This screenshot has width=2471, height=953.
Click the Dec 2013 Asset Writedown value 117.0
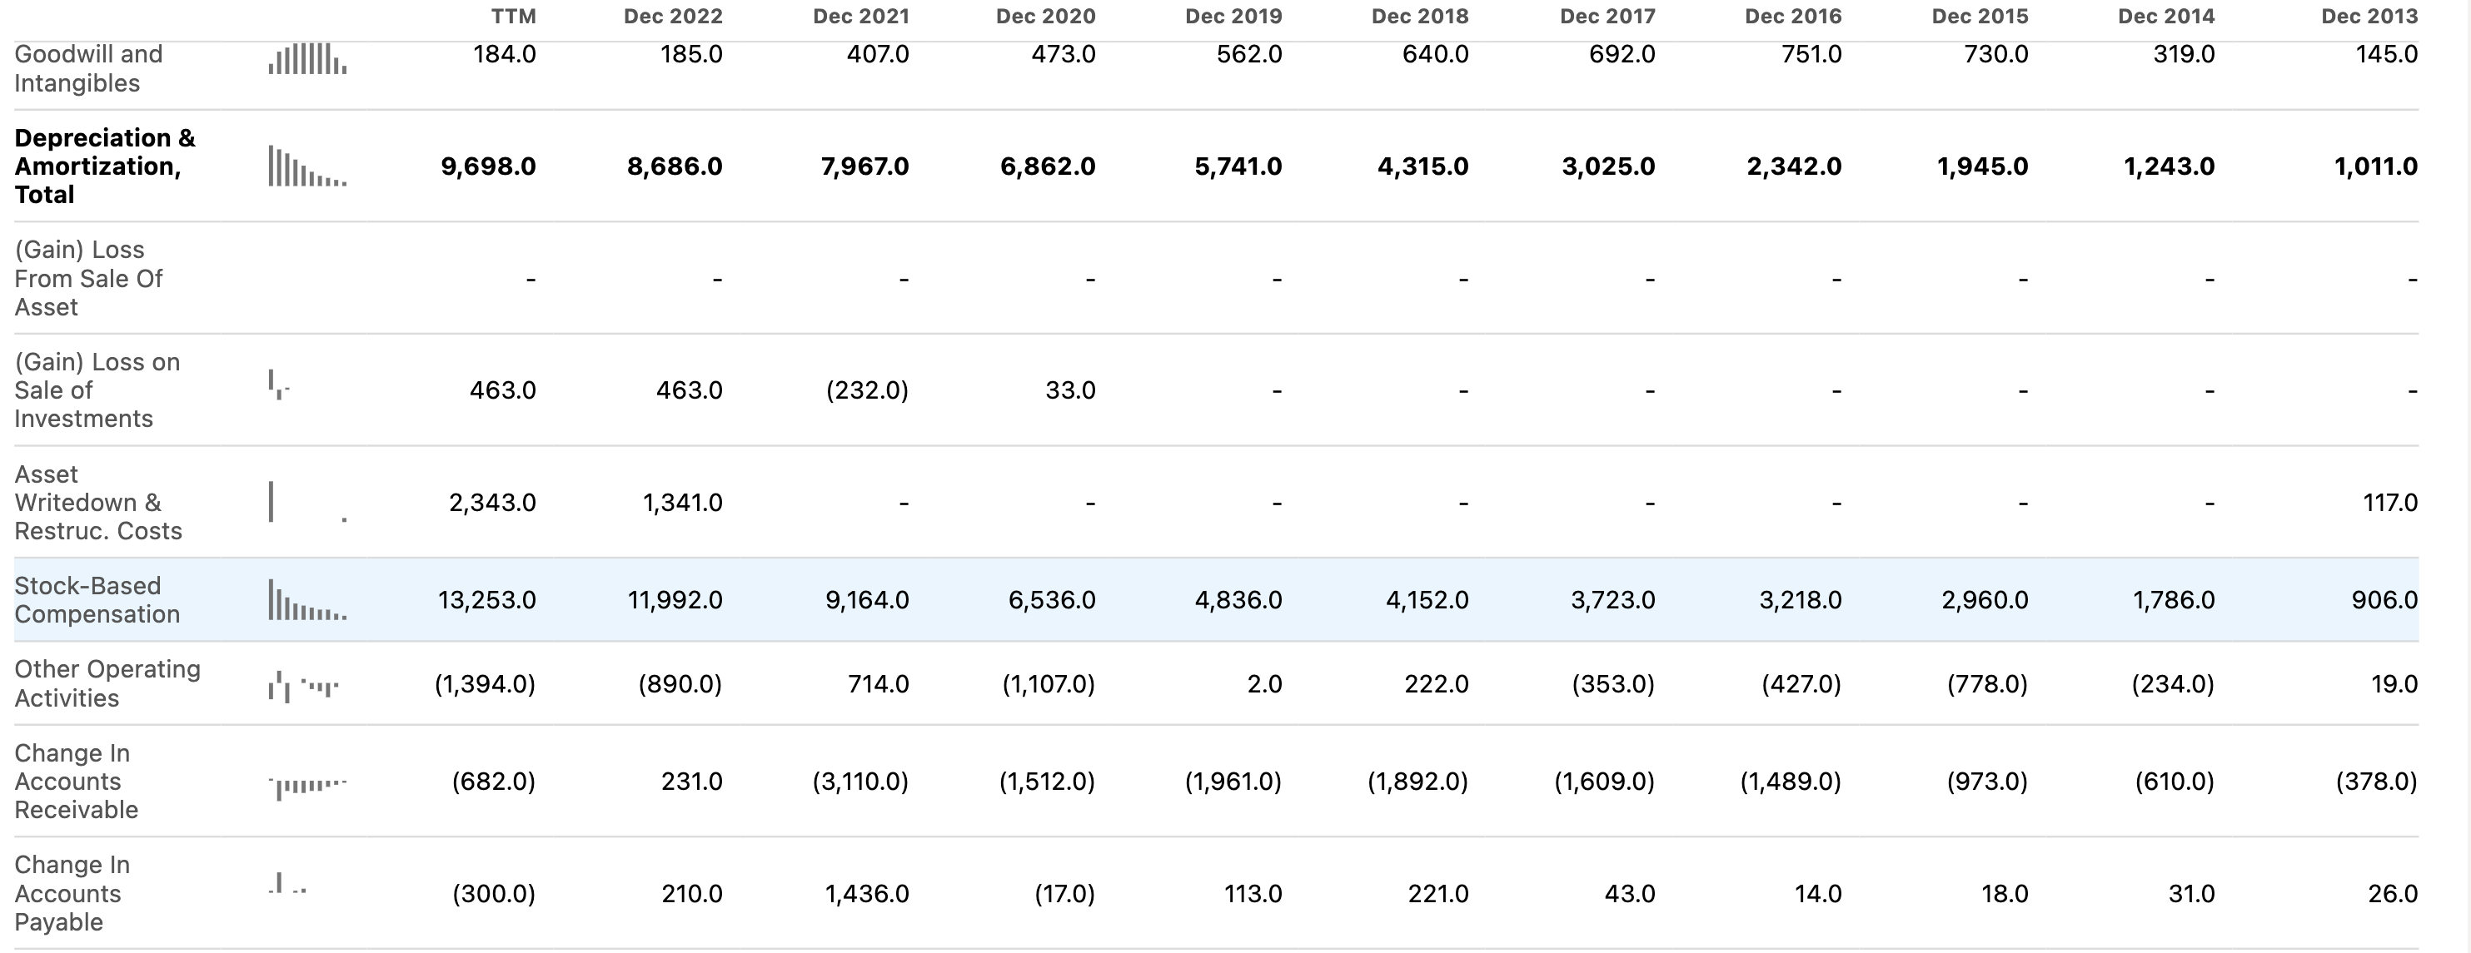[2389, 503]
